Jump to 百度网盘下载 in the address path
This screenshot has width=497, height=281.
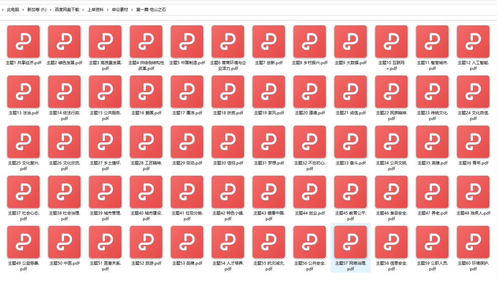[67, 10]
